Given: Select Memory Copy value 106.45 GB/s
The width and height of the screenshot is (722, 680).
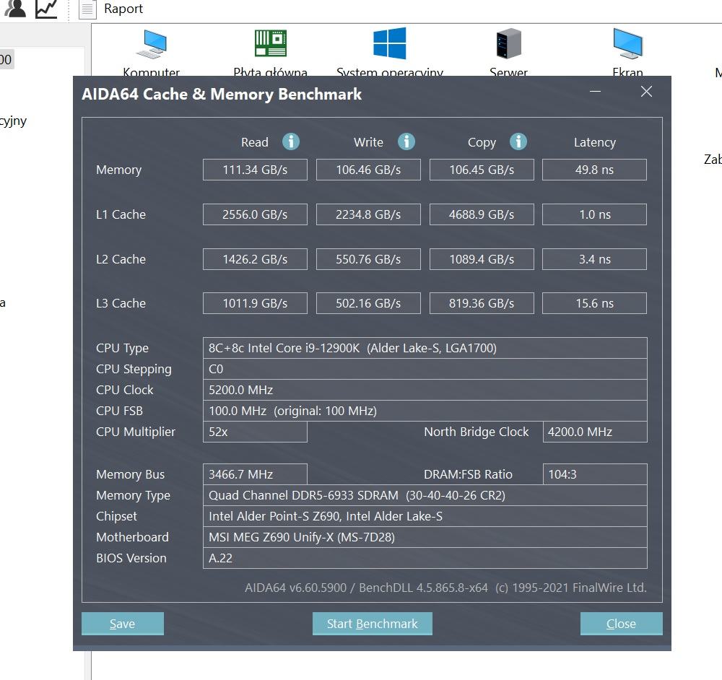Looking at the screenshot, I should pos(482,170).
